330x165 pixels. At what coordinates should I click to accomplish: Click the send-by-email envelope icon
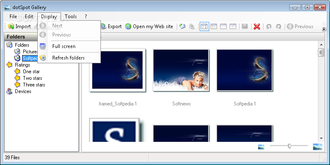(182, 26)
